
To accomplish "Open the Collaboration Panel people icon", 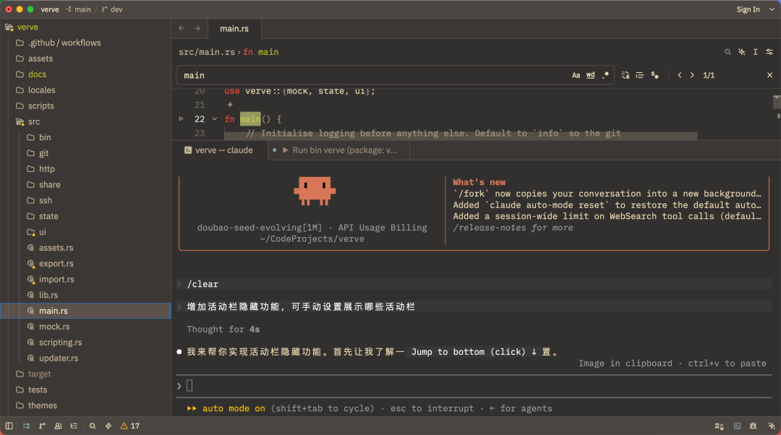I will pos(59,426).
